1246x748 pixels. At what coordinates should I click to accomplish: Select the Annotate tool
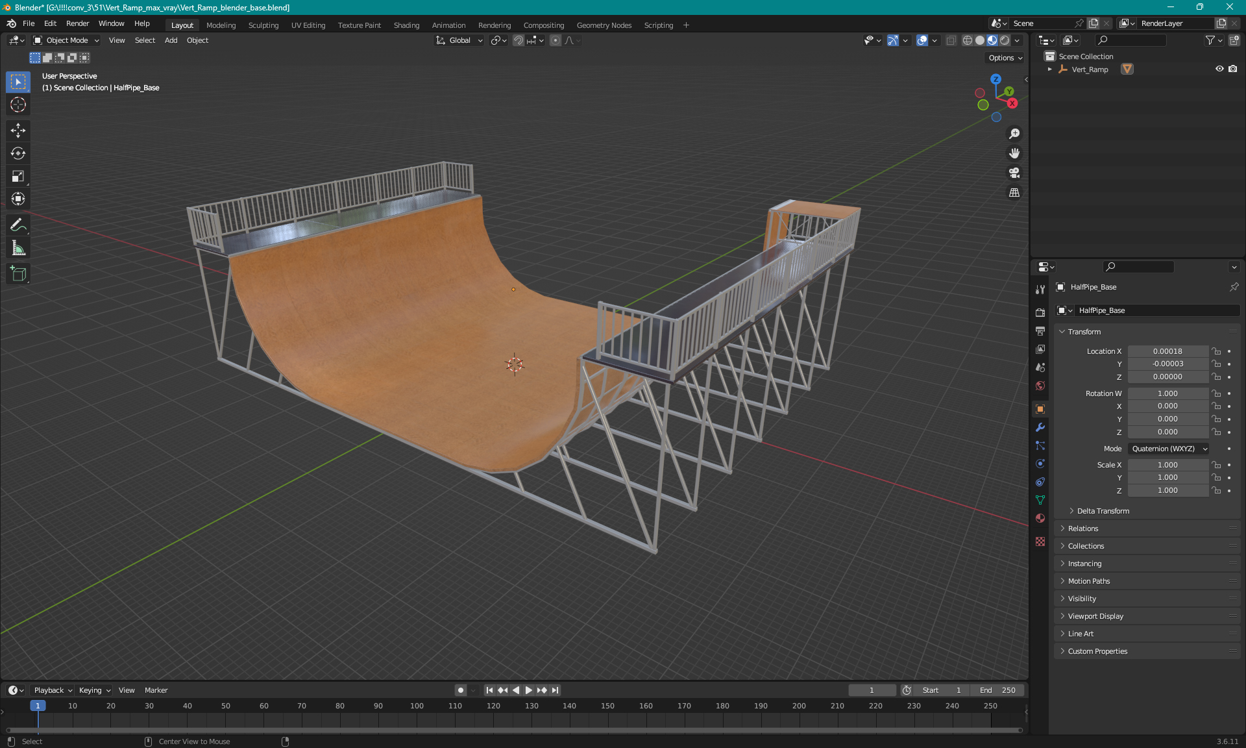point(18,225)
